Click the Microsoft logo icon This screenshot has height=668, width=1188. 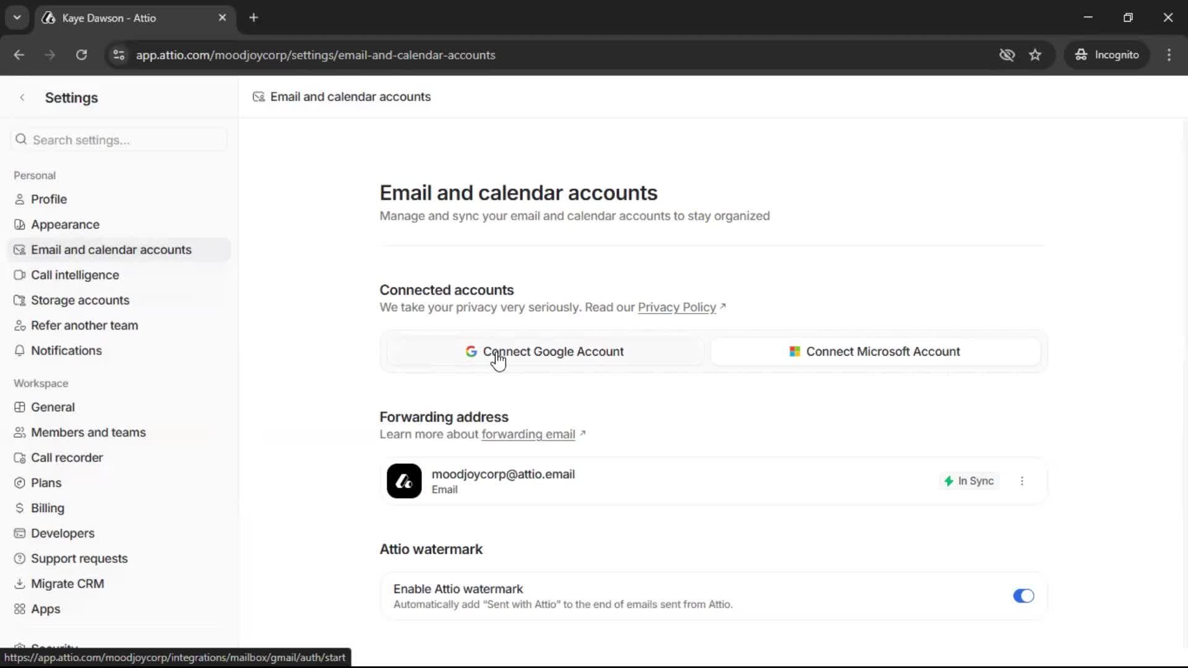pyautogui.click(x=795, y=351)
